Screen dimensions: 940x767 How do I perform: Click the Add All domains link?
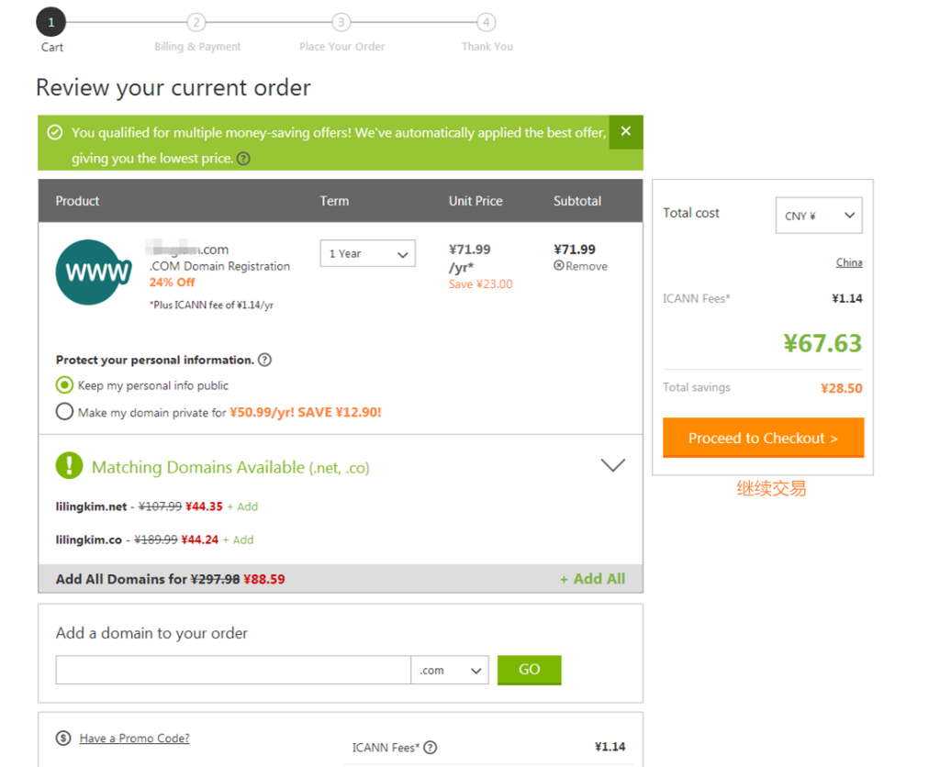pos(592,579)
